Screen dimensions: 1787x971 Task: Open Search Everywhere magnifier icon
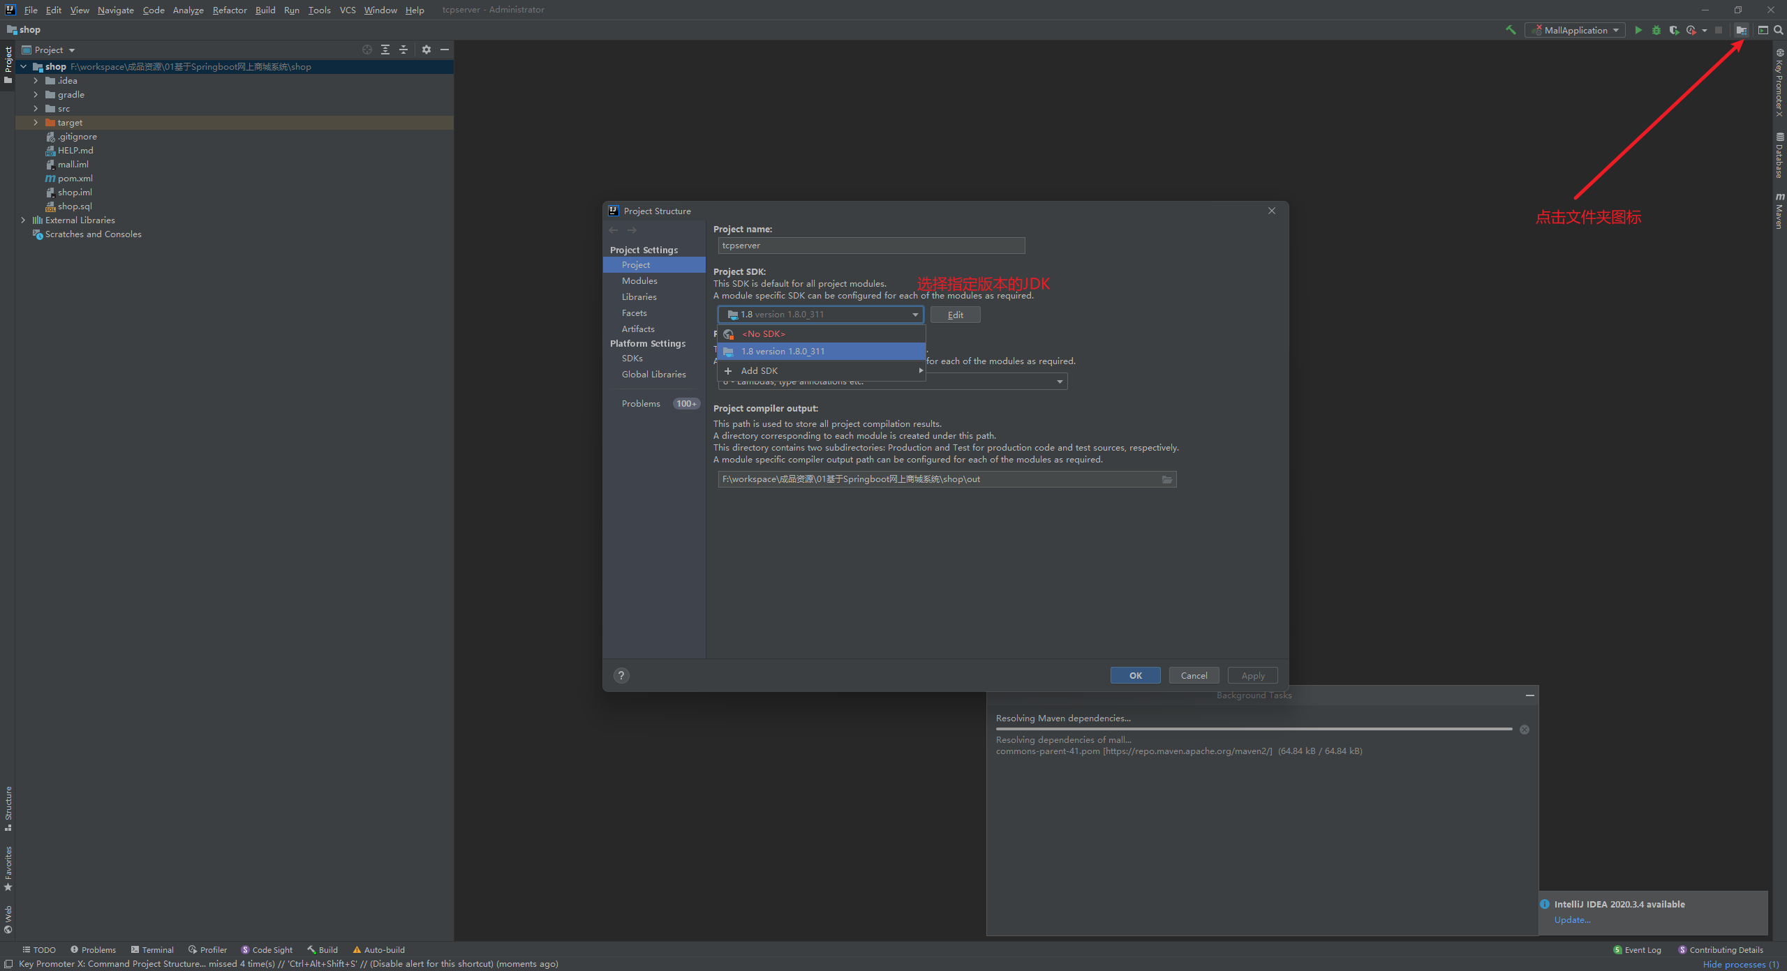coord(1779,30)
